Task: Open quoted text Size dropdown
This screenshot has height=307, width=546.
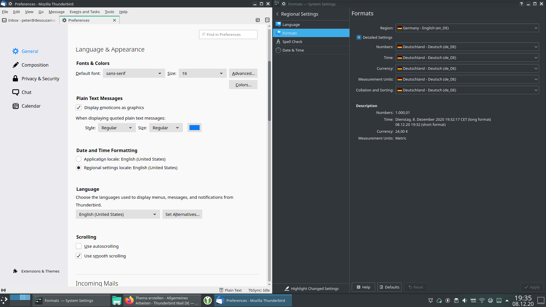Action: 166,128
